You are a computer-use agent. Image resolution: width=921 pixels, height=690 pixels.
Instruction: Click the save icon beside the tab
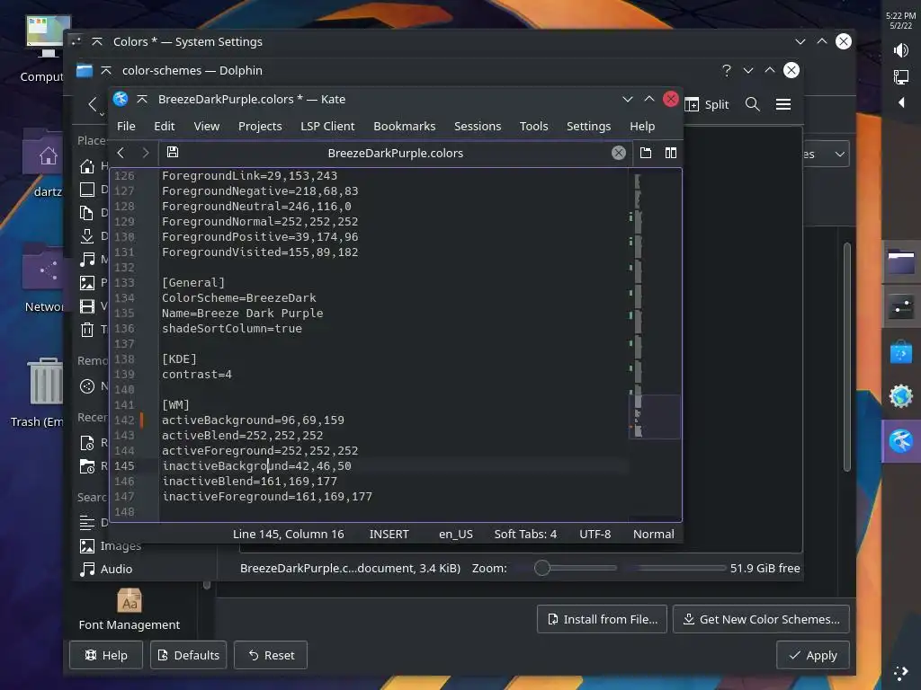173,153
